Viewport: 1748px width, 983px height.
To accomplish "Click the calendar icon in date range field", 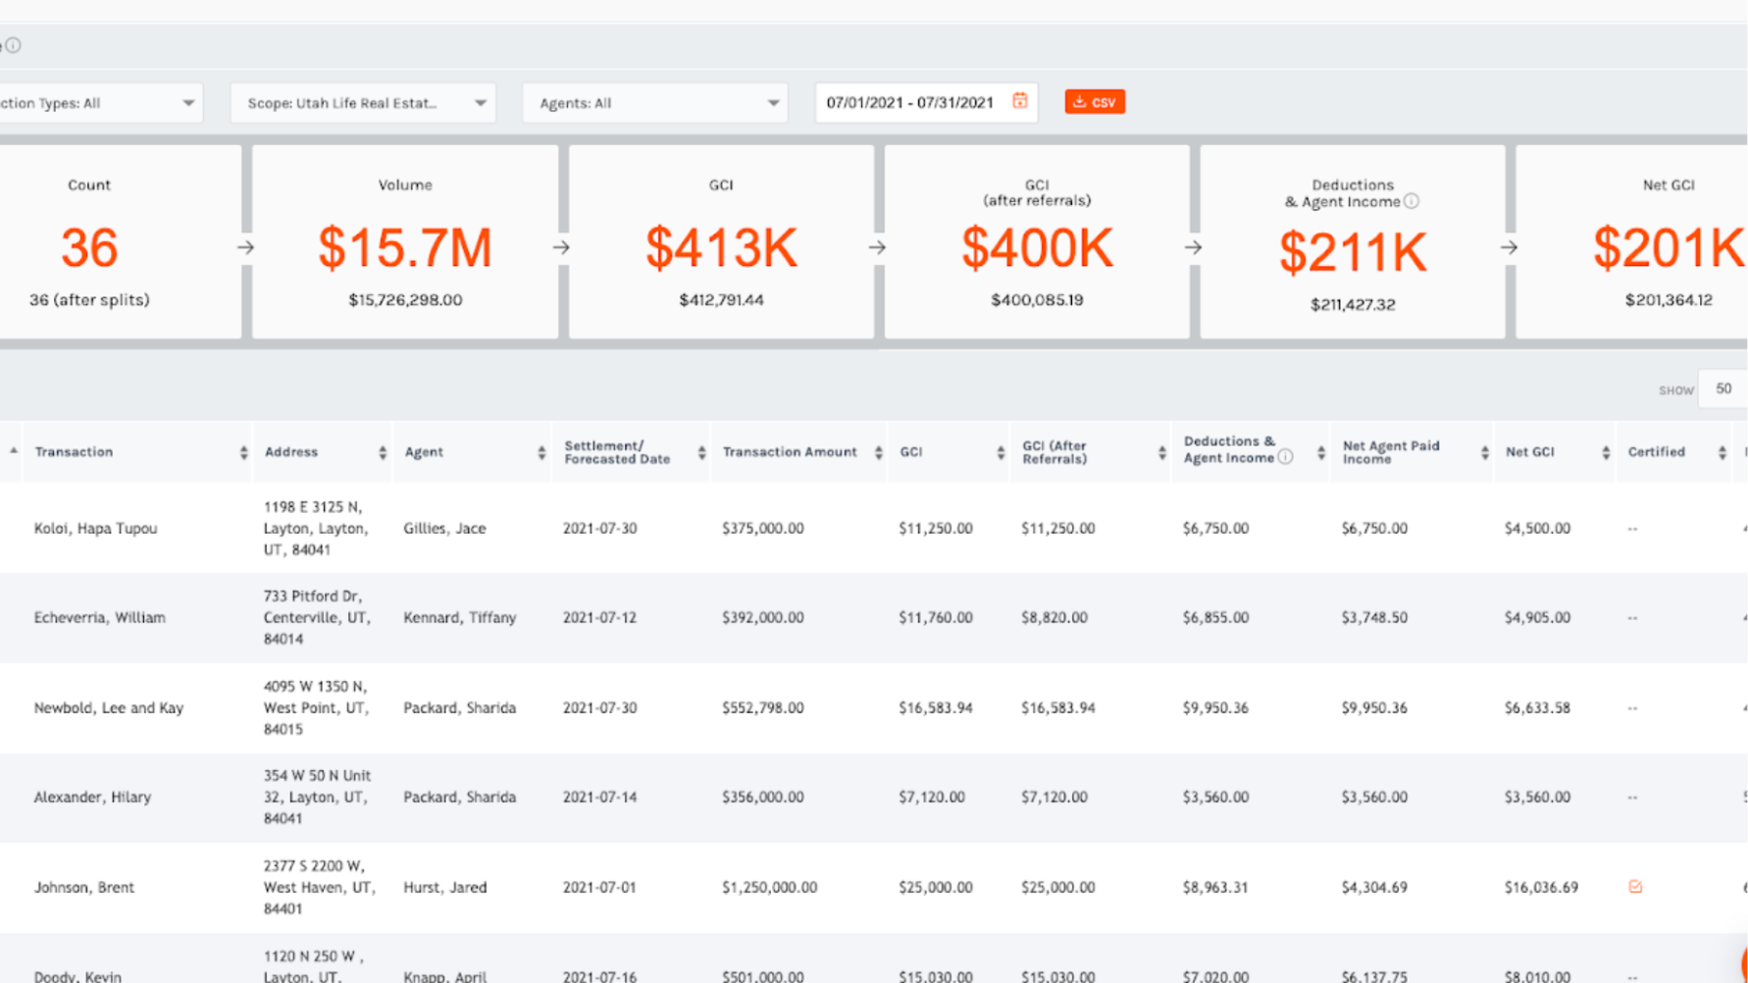I will pos(1019,101).
